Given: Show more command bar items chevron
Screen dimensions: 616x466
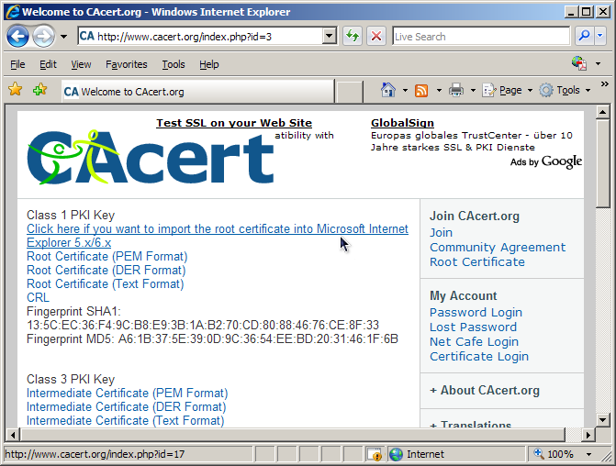Looking at the screenshot, I should 605,84.
